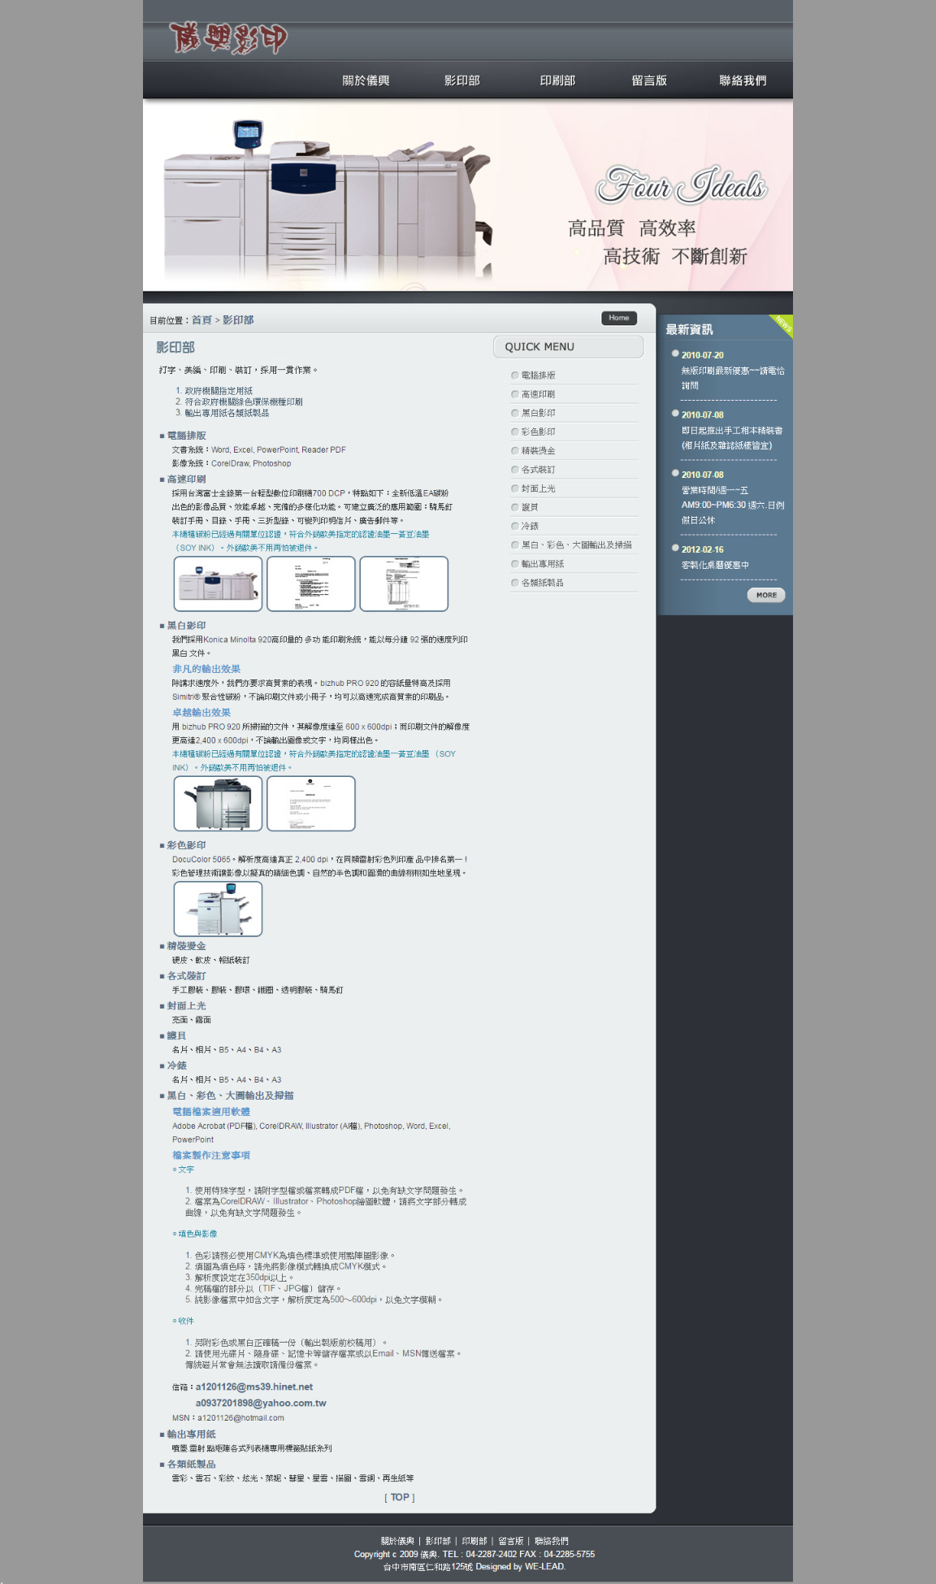Open the a1201126@ms39.hinet.net email link

click(253, 1387)
